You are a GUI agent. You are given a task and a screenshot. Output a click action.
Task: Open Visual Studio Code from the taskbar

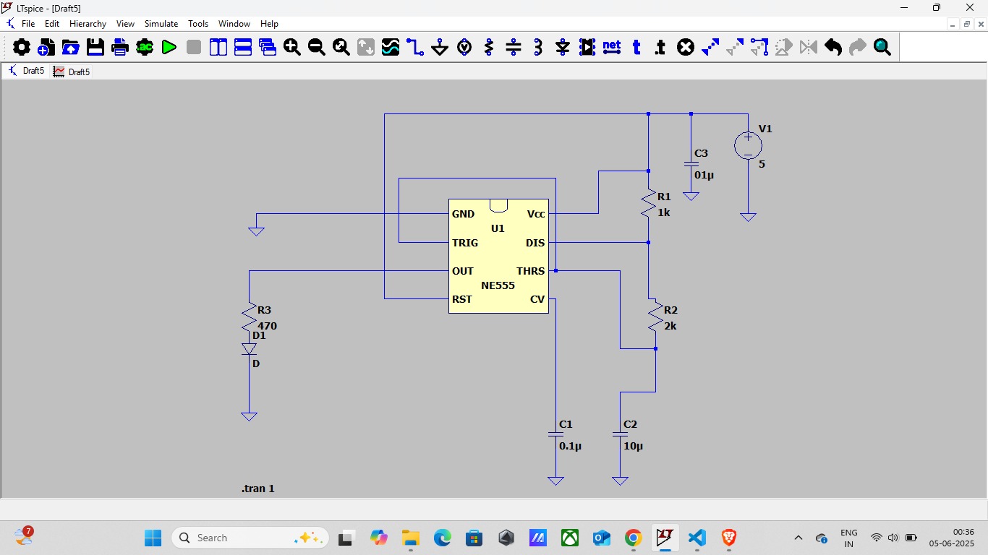(697, 538)
